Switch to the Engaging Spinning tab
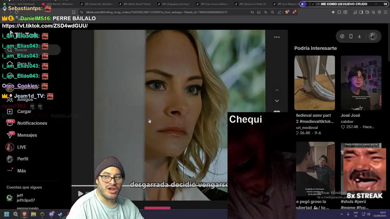 coord(175,4)
